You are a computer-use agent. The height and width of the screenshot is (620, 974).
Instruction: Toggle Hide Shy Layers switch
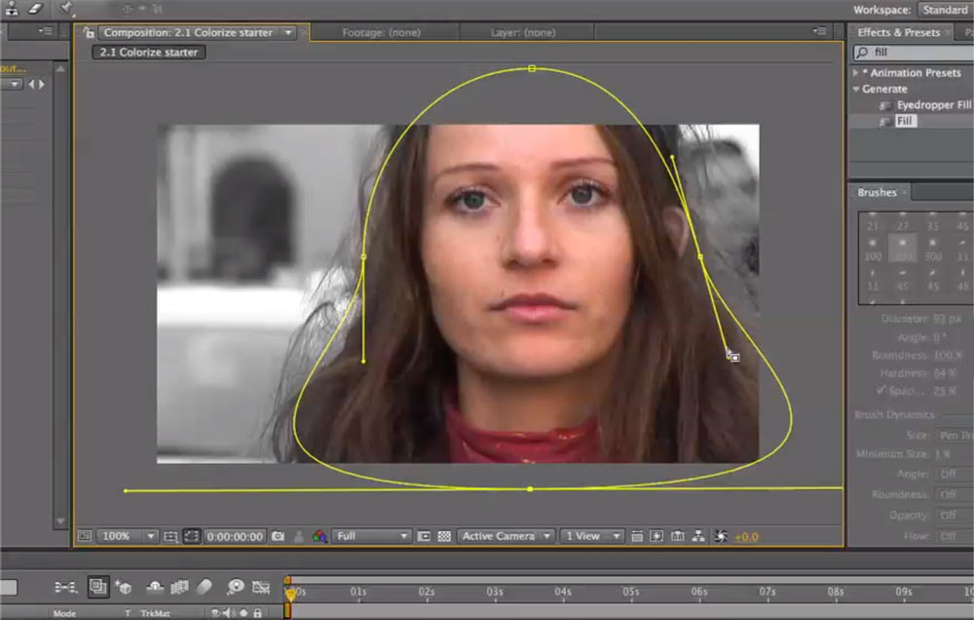[155, 587]
